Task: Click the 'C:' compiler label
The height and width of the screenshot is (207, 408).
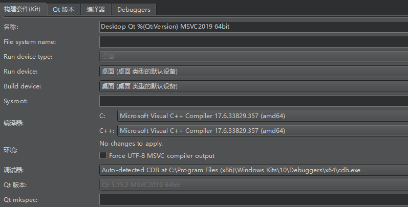Action: pyautogui.click(x=102, y=116)
